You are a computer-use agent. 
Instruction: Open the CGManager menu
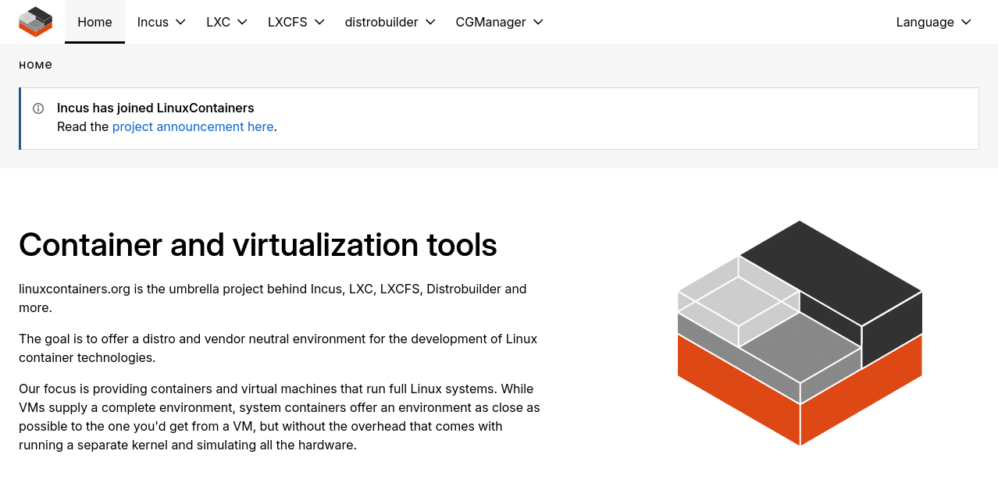[492, 22]
